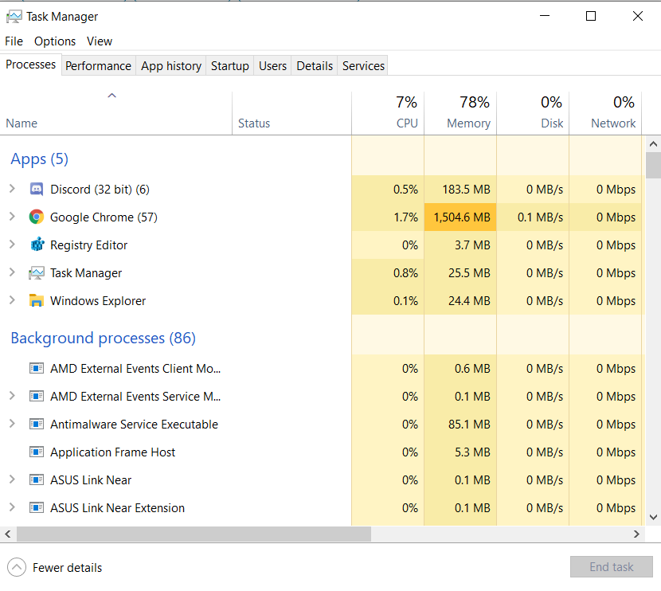Open the Startup tab

[229, 66]
